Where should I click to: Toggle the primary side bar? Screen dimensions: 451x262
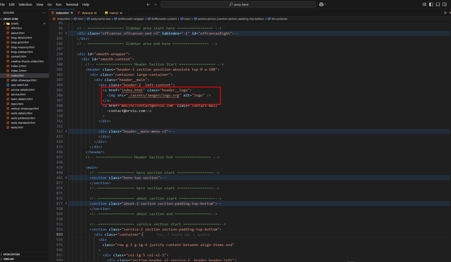click(431, 4)
